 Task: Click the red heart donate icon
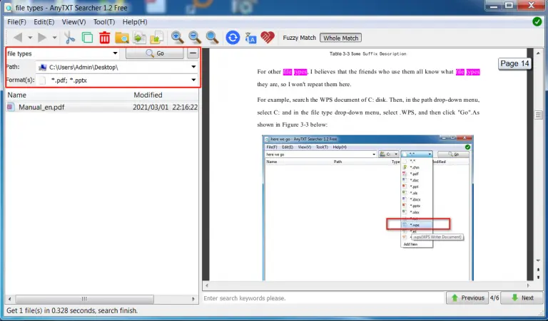[x=268, y=37]
